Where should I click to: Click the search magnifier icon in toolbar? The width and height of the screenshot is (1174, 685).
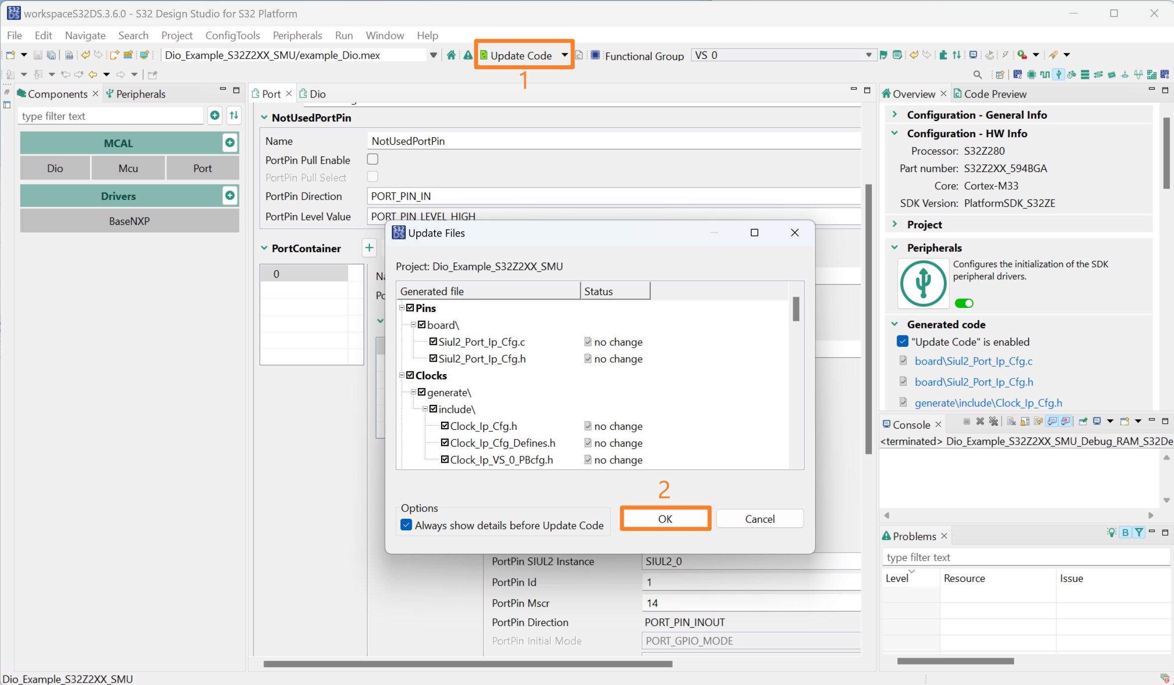click(977, 75)
